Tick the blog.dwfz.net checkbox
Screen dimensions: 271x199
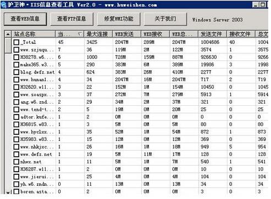(16, 72)
